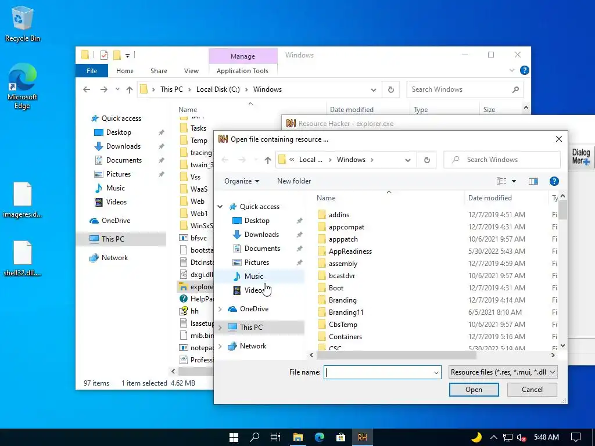
Task: Open the Organize dropdown in the dialog
Action: (242, 181)
